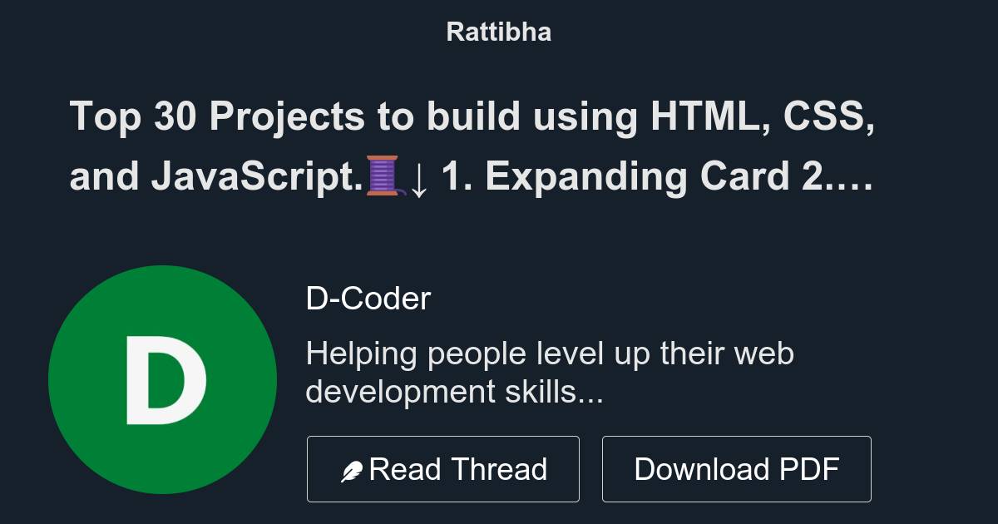Screen dimensions: 998x524
Task: Click 'development skills...' truncated bio text
Action: pyautogui.click(x=454, y=392)
